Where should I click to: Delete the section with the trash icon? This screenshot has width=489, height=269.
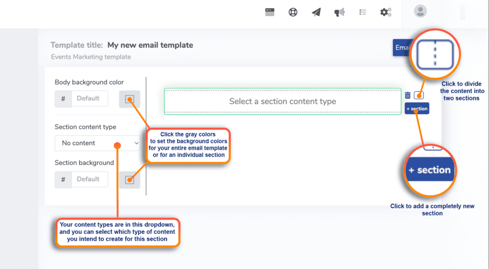tap(407, 96)
